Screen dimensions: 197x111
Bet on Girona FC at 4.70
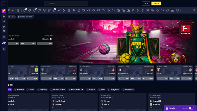(x=109, y=78)
